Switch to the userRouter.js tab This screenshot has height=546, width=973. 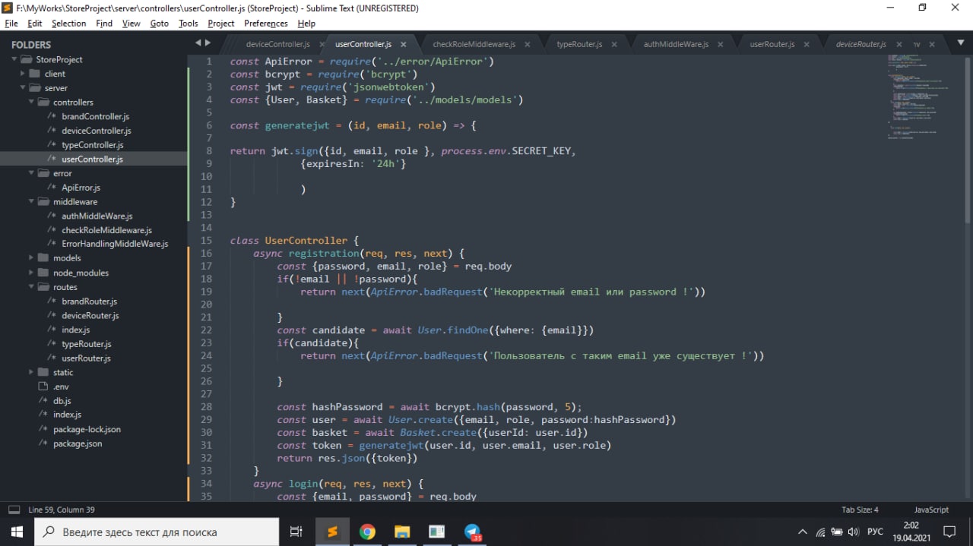click(x=772, y=44)
